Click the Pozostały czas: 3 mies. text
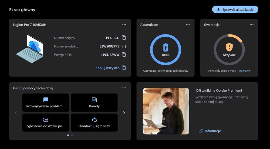The width and height of the screenshot is (270, 149). 222,71
